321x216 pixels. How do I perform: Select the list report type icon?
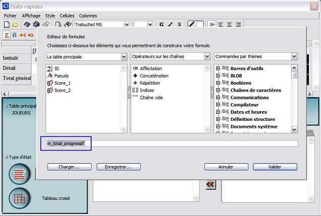(x=20, y=174)
